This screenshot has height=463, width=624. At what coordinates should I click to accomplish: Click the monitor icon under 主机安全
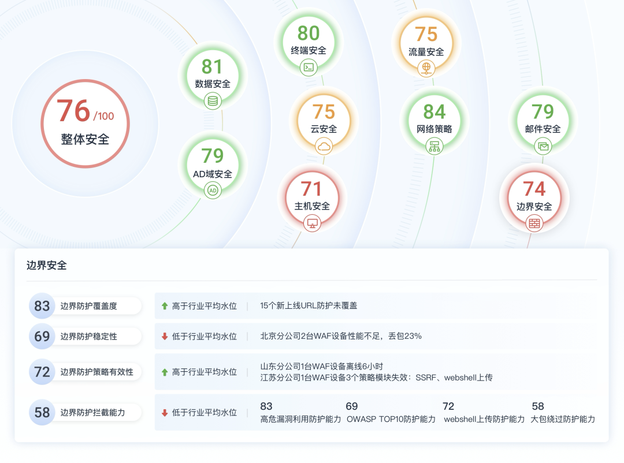point(312,223)
